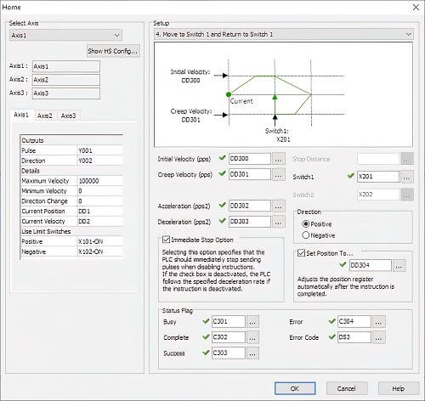
Task: Click the Switch1 X201 input field
Action: point(378,177)
